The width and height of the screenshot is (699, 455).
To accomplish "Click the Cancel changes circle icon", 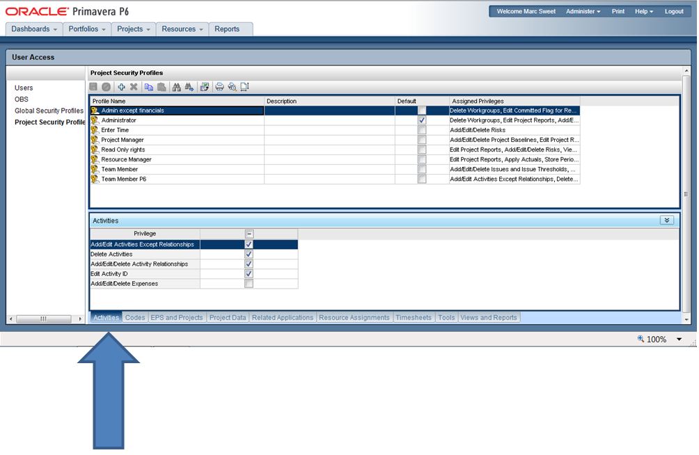I will (106, 87).
